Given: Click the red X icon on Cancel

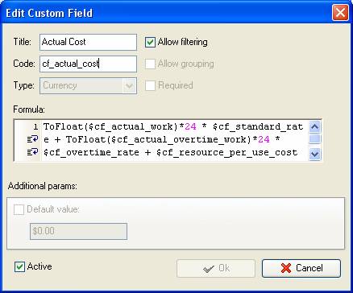Looking at the screenshot, I should tap(286, 268).
